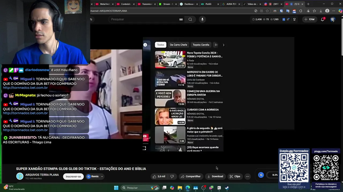The height and width of the screenshot is (192, 343).
Task: Click next arrow on the chips row
Action: (223, 45)
